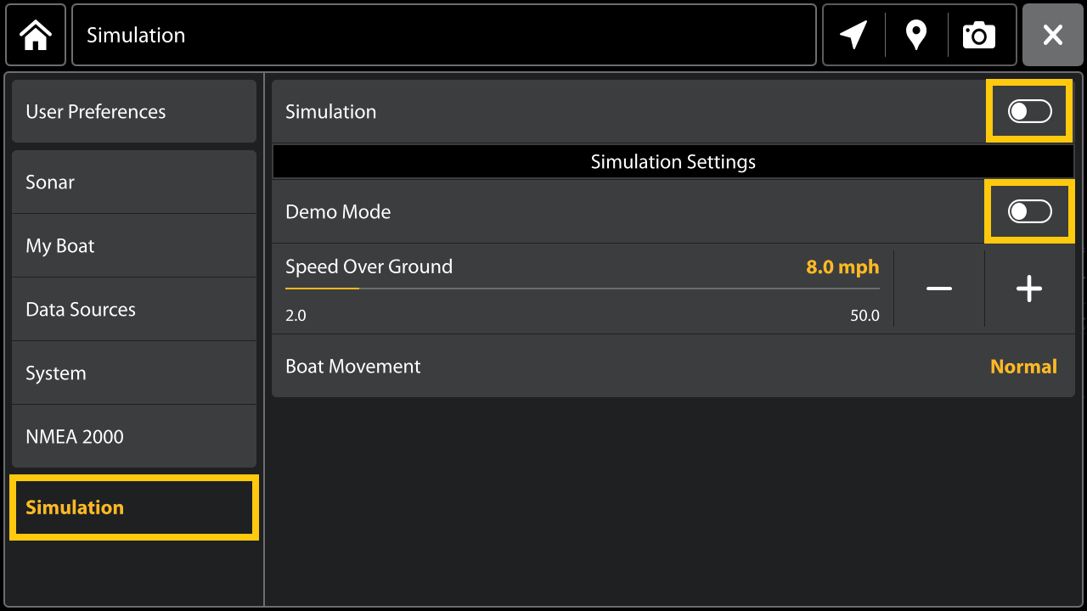Select Data Sources in sidebar

point(134,309)
